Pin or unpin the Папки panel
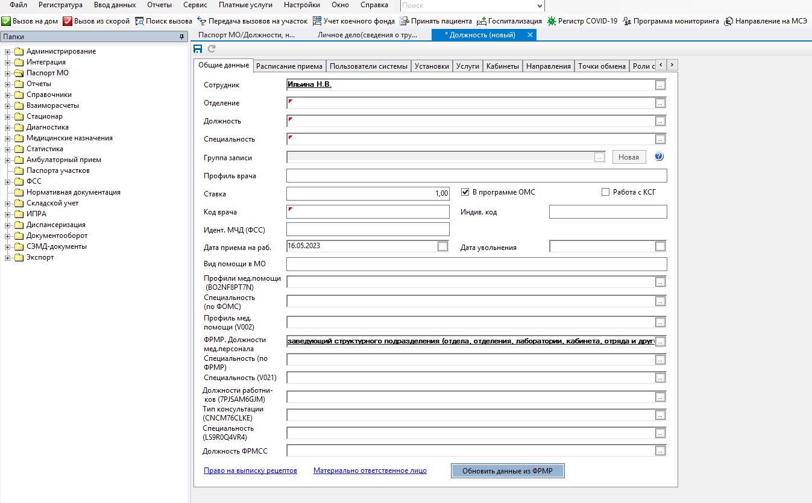Screen dimensions: 812x503 pyautogui.click(x=181, y=37)
